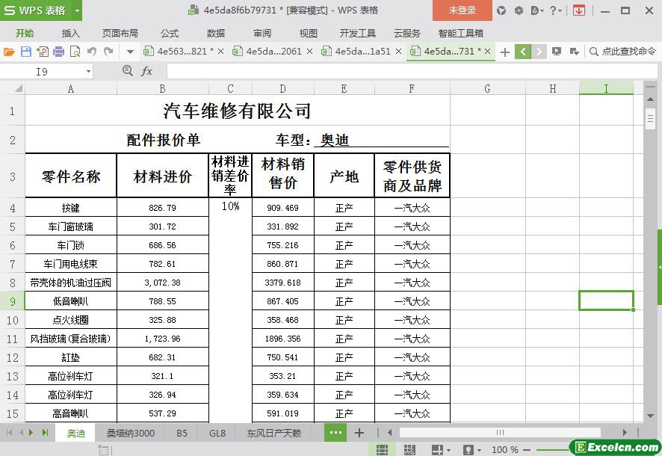Open the 插入 ribbon tab

coord(70,33)
